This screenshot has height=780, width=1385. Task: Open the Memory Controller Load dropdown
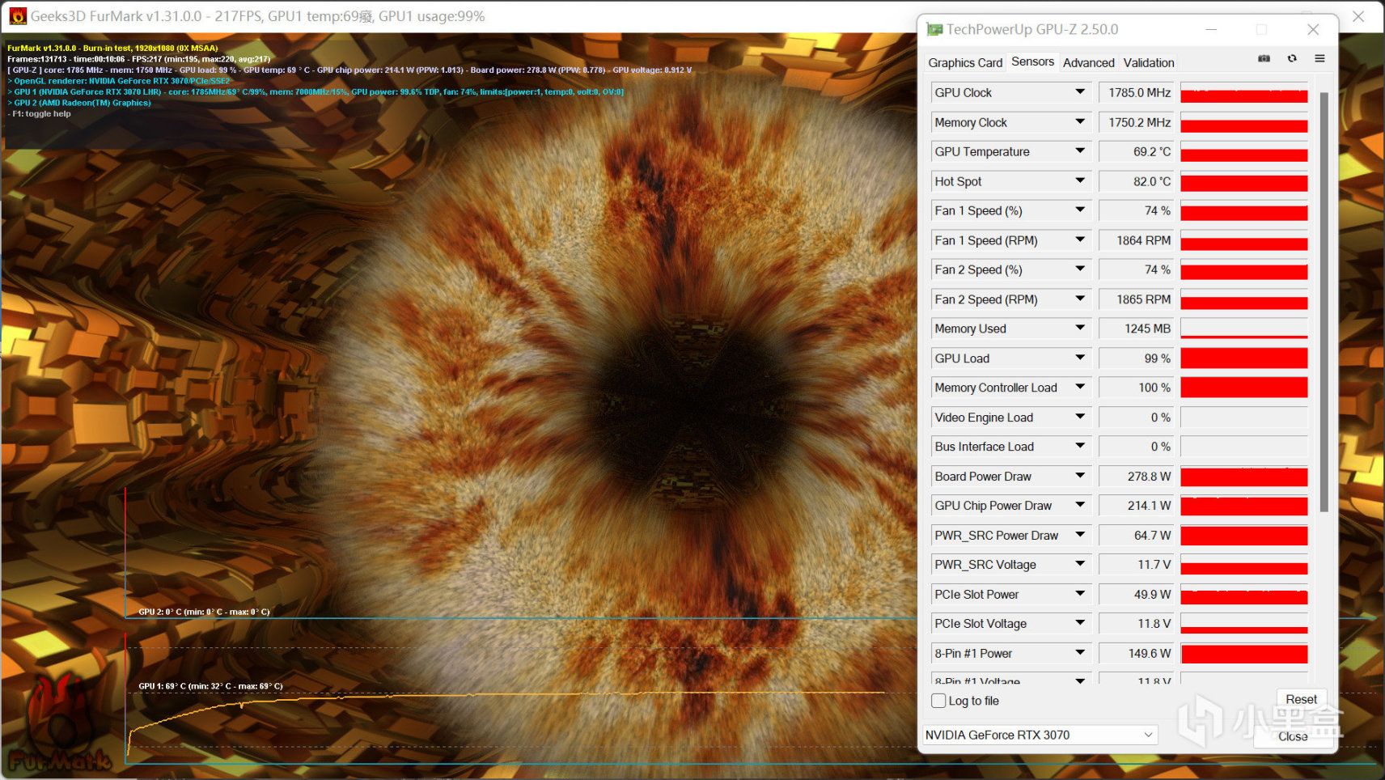pyautogui.click(x=1080, y=388)
